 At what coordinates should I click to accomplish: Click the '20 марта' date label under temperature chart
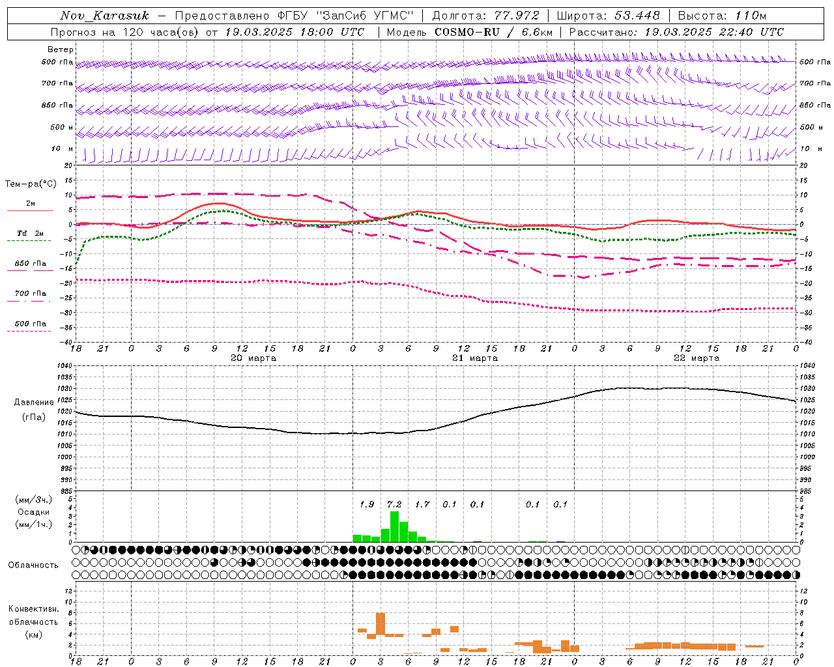pyautogui.click(x=253, y=358)
